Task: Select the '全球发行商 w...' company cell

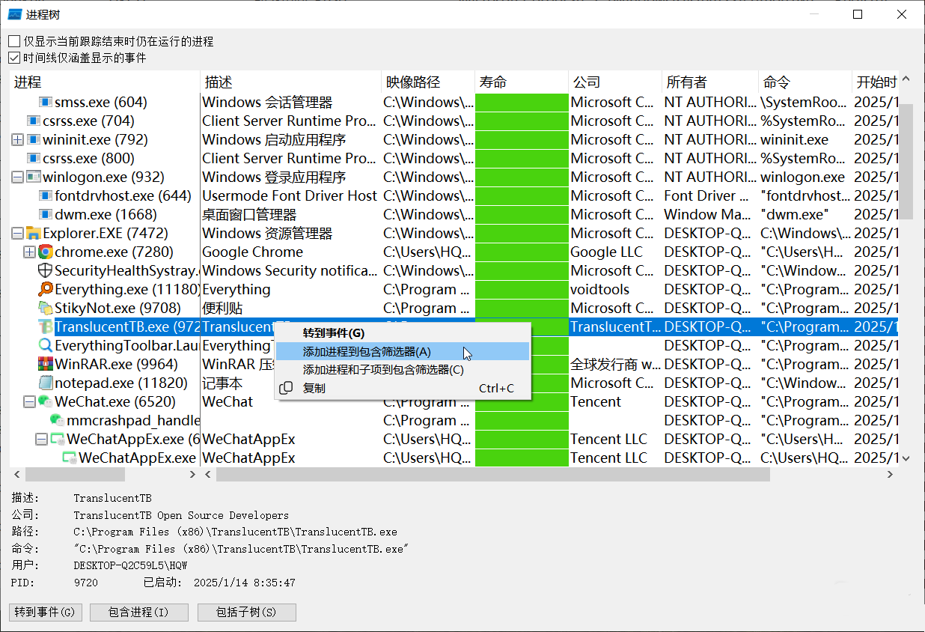Action: 615,364
